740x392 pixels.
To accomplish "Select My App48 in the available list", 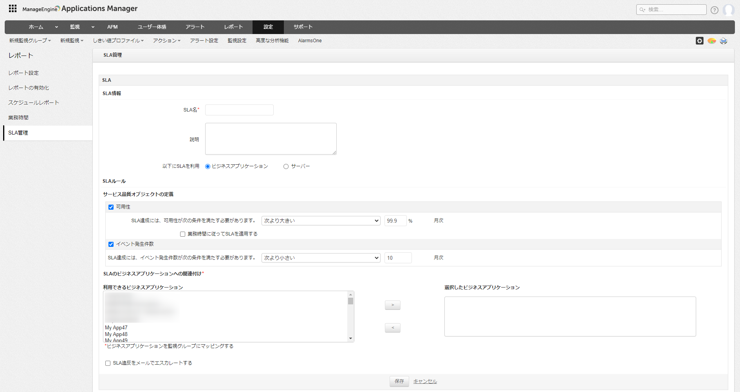I will click(x=116, y=334).
